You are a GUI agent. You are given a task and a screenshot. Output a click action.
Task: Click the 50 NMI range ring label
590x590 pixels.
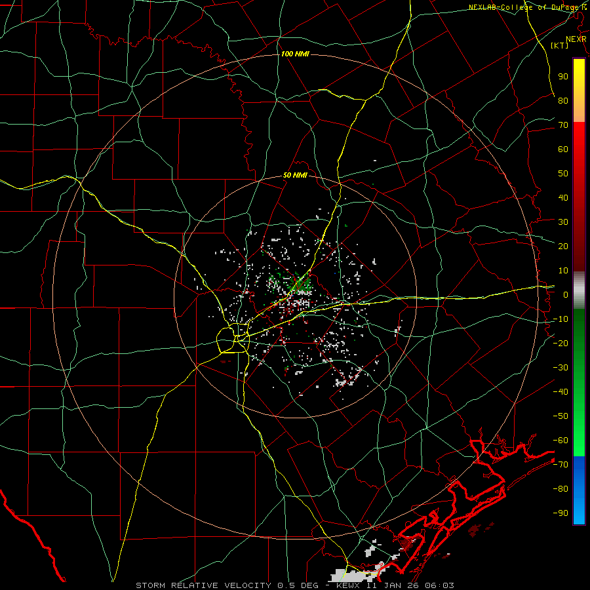pos(295,175)
